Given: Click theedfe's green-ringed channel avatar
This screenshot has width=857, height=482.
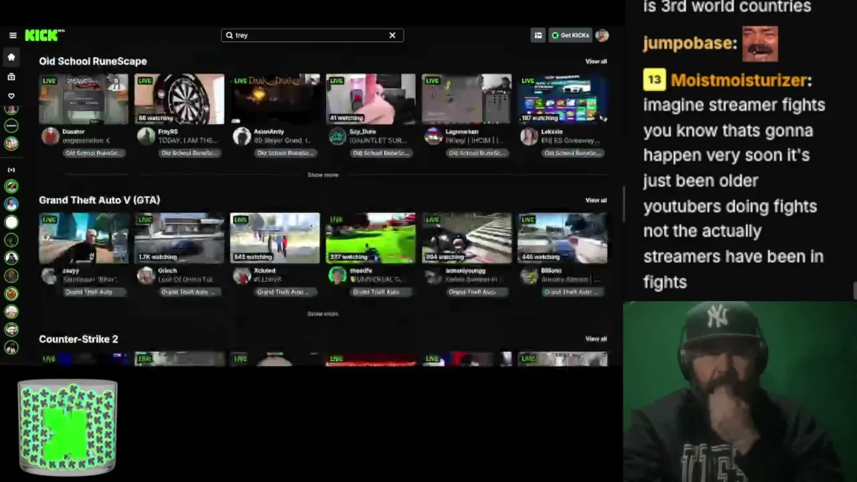Looking at the screenshot, I should (337, 276).
